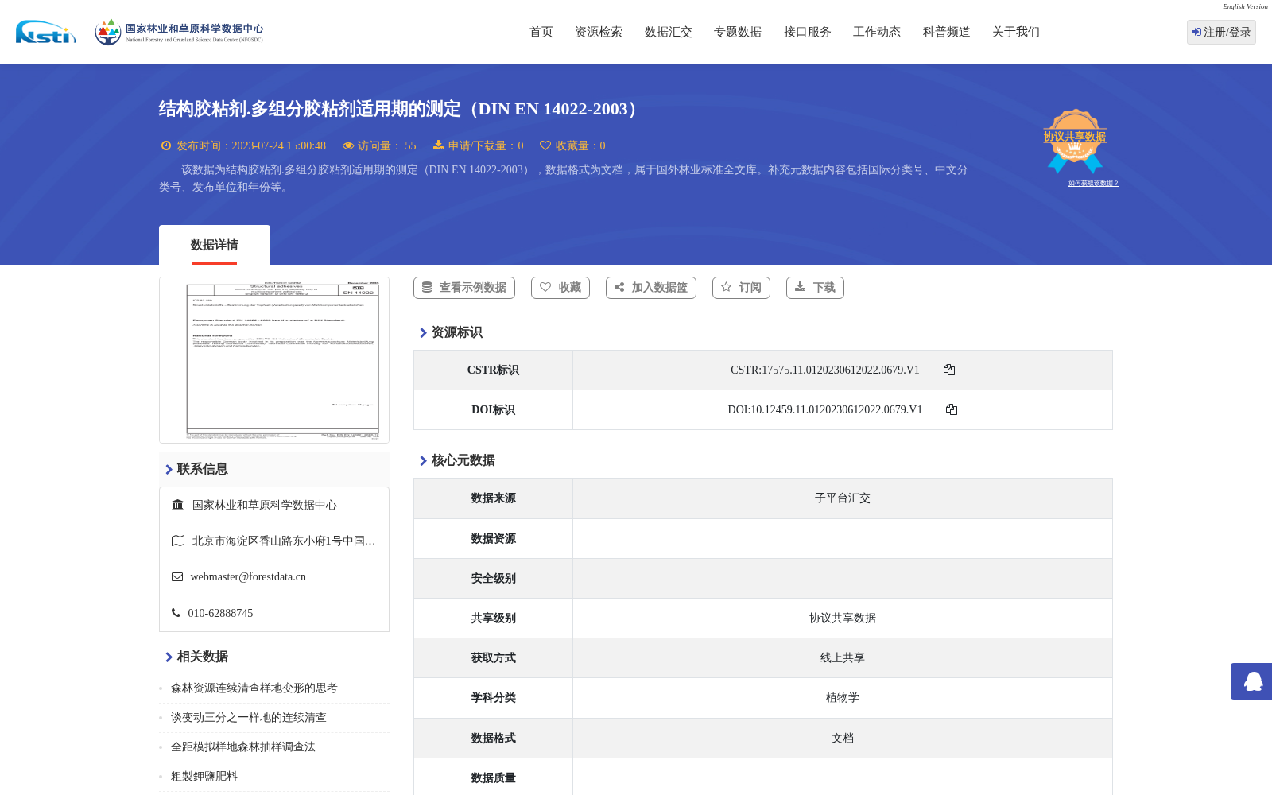Click the chevron beside 联系信息
The height and width of the screenshot is (795, 1272).
tap(169, 469)
